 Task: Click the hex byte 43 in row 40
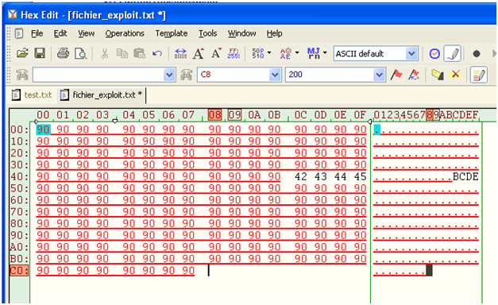tap(321, 176)
